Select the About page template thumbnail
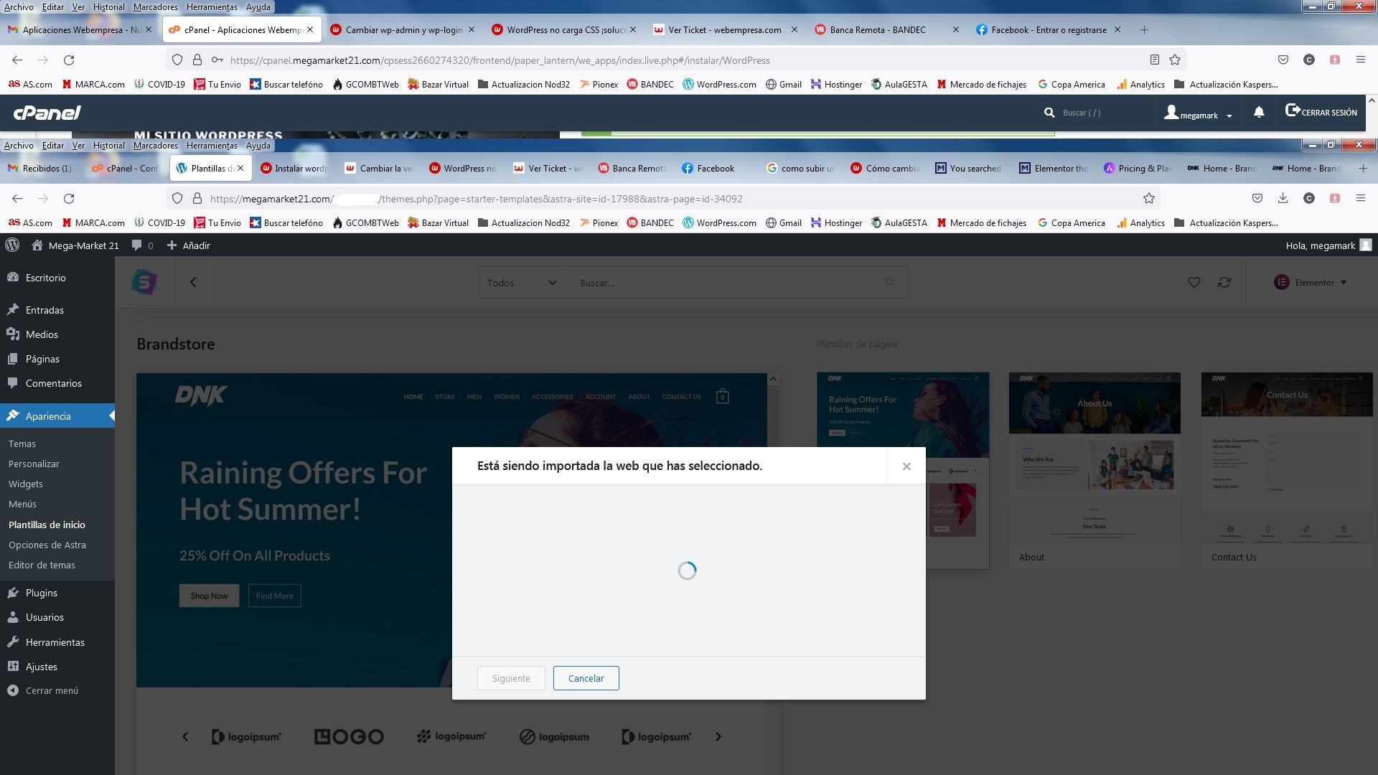 (1095, 470)
